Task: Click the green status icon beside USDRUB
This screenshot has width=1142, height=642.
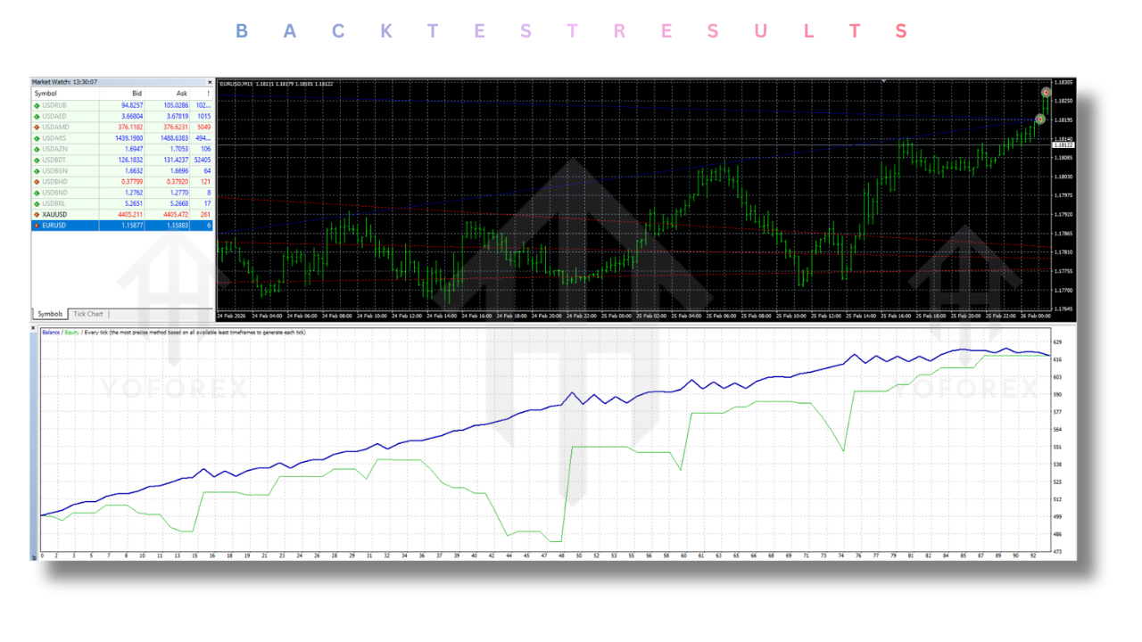Action: [x=36, y=104]
